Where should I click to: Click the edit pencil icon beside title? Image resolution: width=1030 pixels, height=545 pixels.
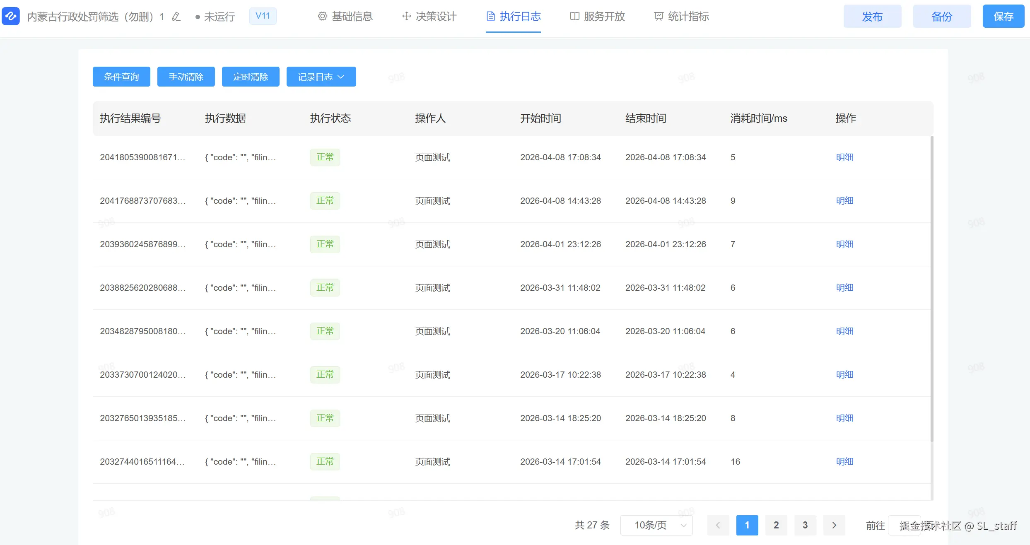point(176,17)
